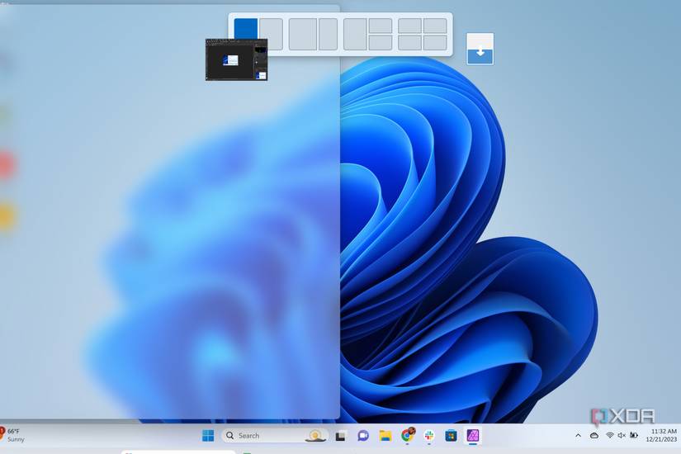Show hidden system tray icons chevron
The height and width of the screenshot is (454, 681).
pyautogui.click(x=578, y=435)
